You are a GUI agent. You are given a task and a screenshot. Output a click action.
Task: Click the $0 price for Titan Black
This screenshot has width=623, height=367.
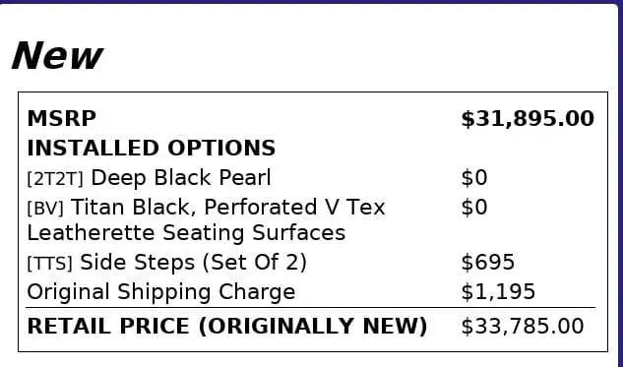click(x=474, y=208)
